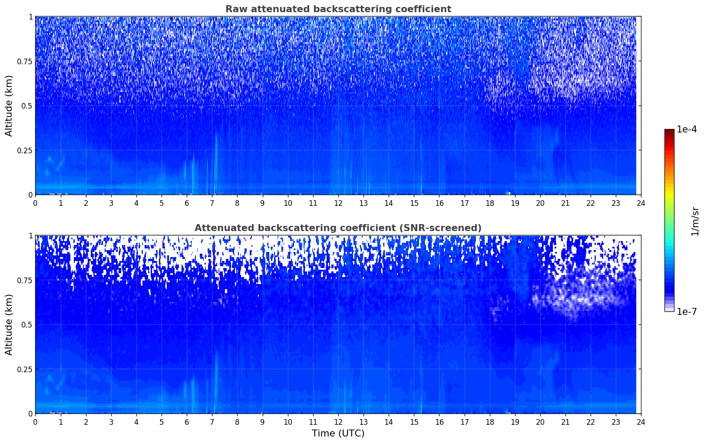Click the hour 12 time tick under the raw plot
The image size is (704, 443).
338,203
